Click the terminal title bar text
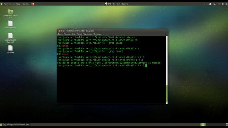 click(x=80, y=31)
